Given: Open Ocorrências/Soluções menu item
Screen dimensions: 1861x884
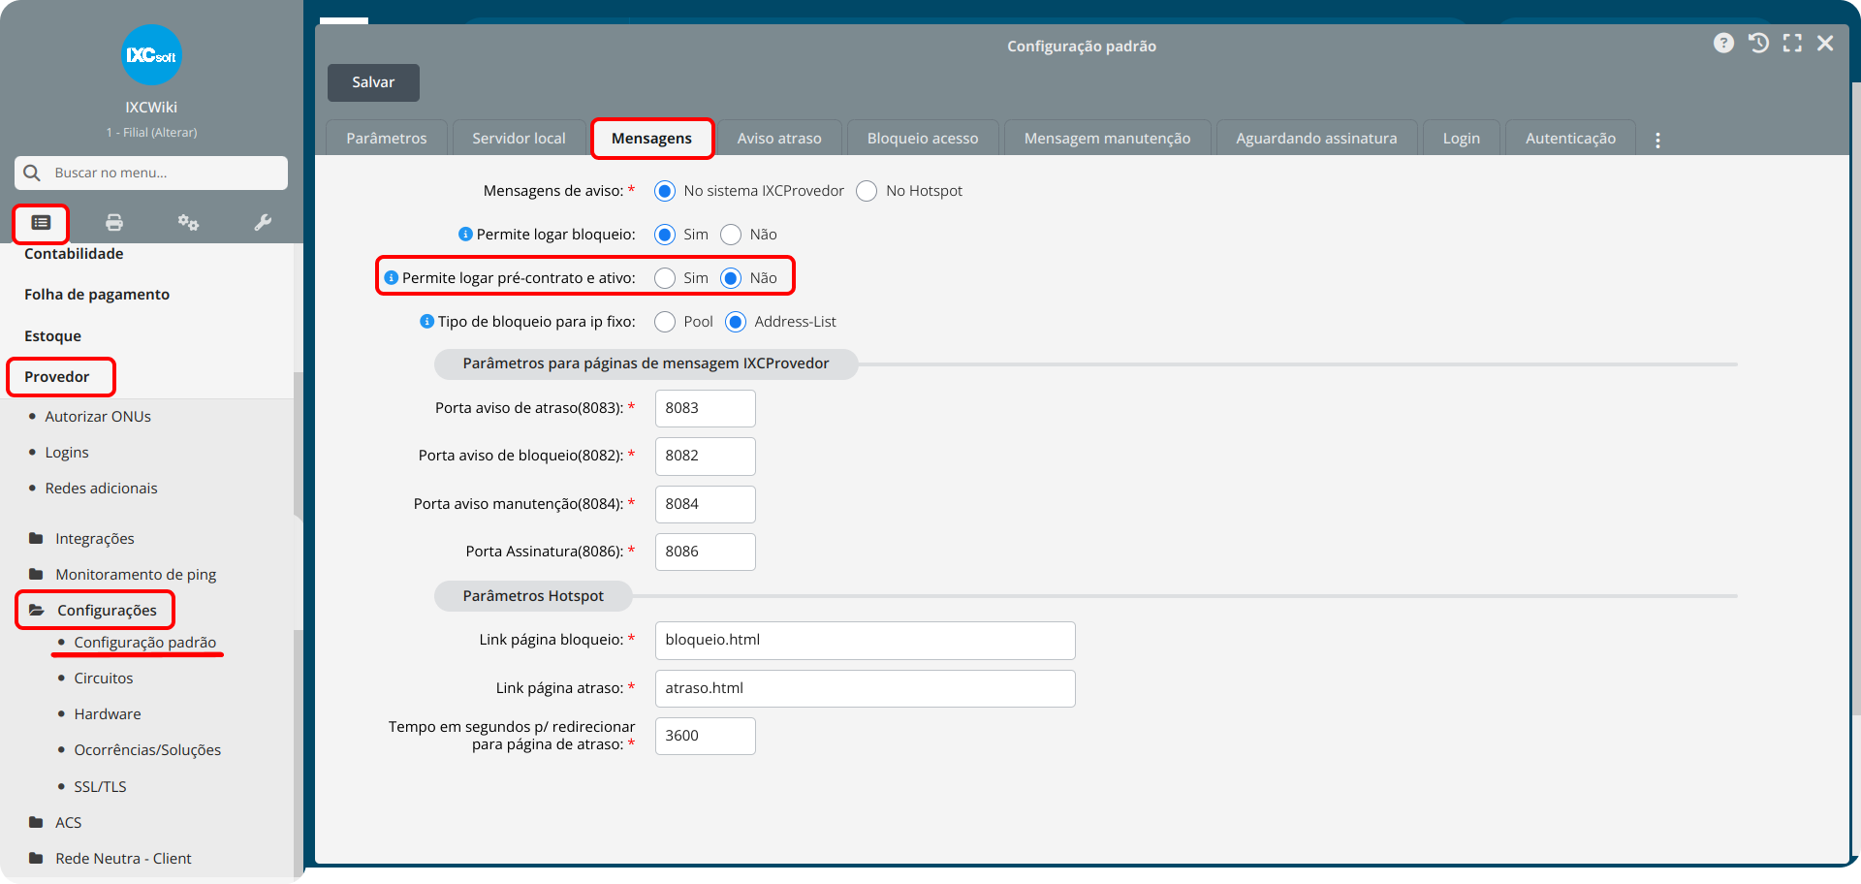Looking at the screenshot, I should point(147,750).
